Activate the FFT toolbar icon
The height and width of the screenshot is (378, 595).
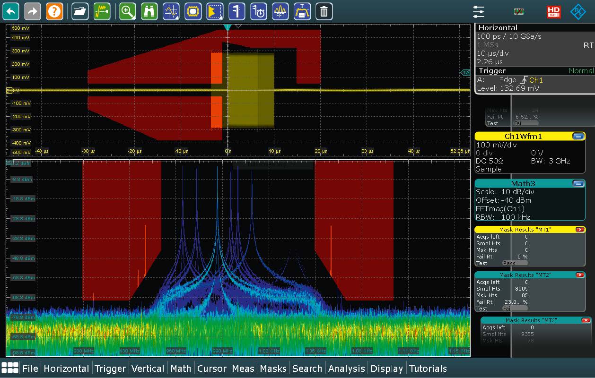(280, 11)
